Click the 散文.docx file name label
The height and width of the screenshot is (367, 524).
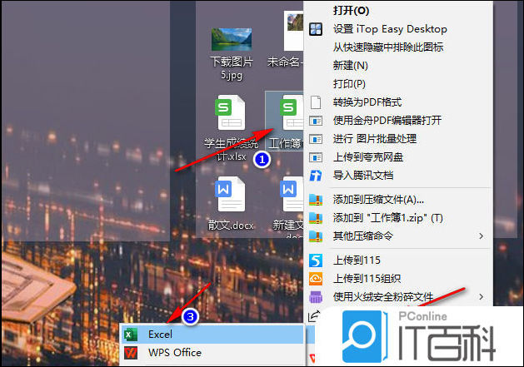pyautogui.click(x=231, y=226)
